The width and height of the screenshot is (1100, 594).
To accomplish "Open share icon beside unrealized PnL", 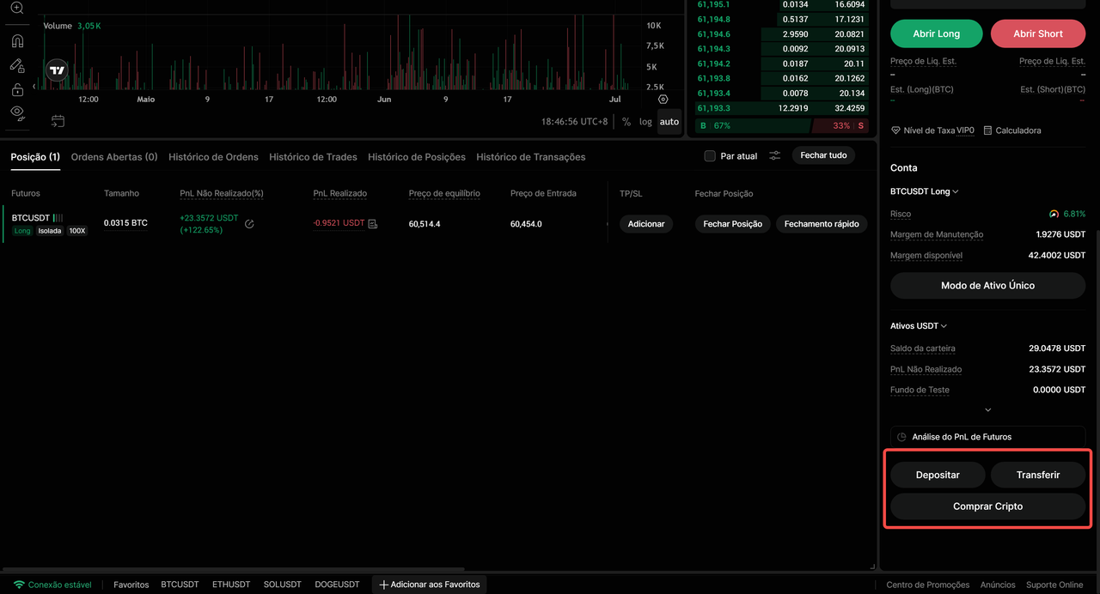I will pos(249,224).
